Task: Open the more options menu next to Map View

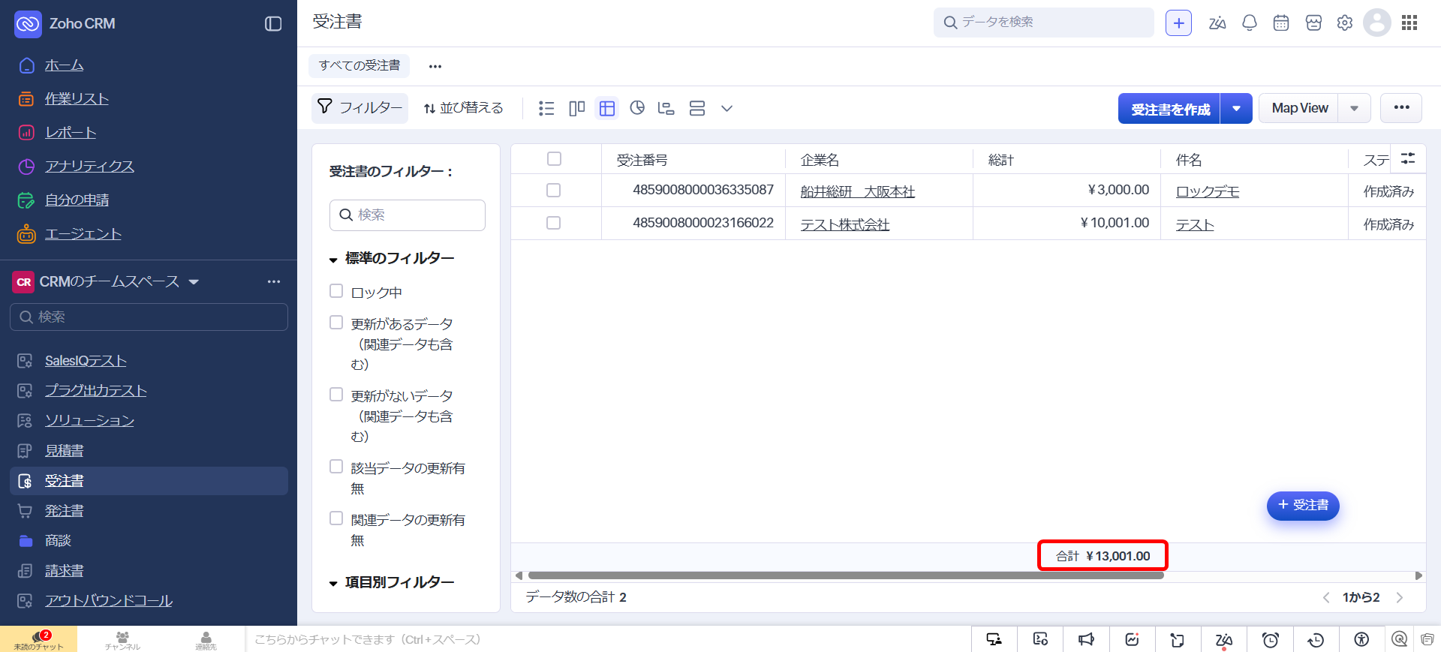Action: 1401,107
